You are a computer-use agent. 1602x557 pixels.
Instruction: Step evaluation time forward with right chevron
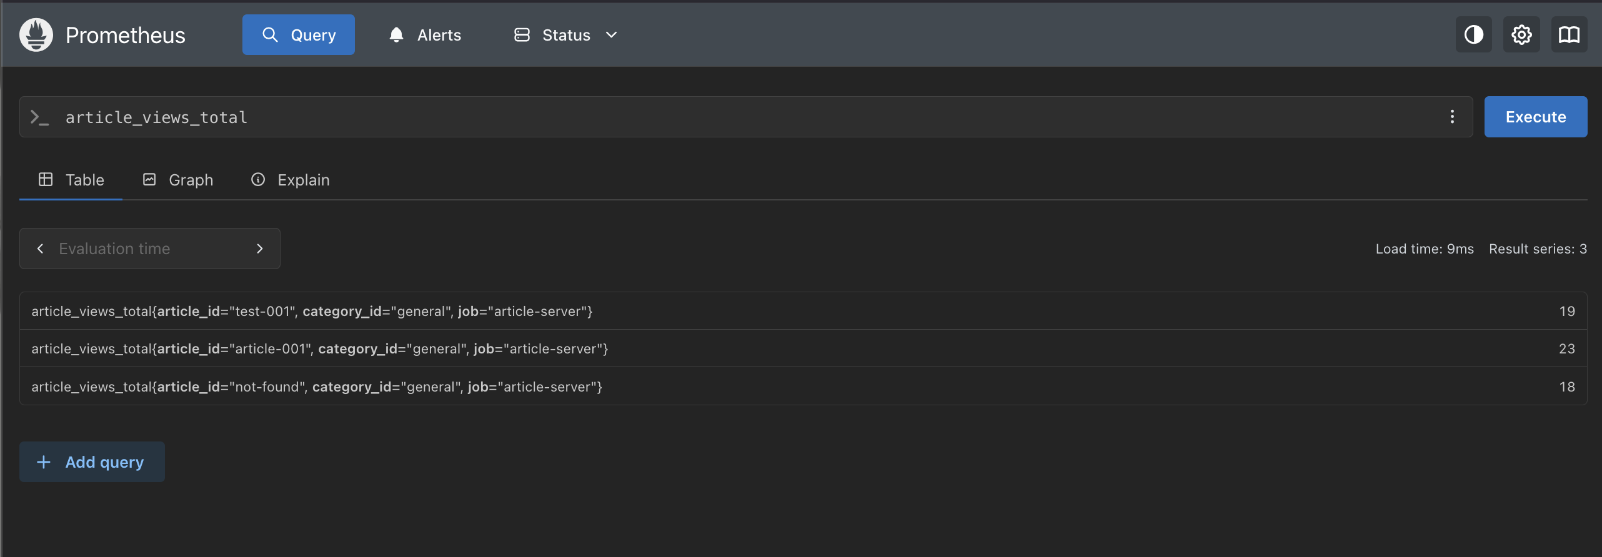pos(260,249)
